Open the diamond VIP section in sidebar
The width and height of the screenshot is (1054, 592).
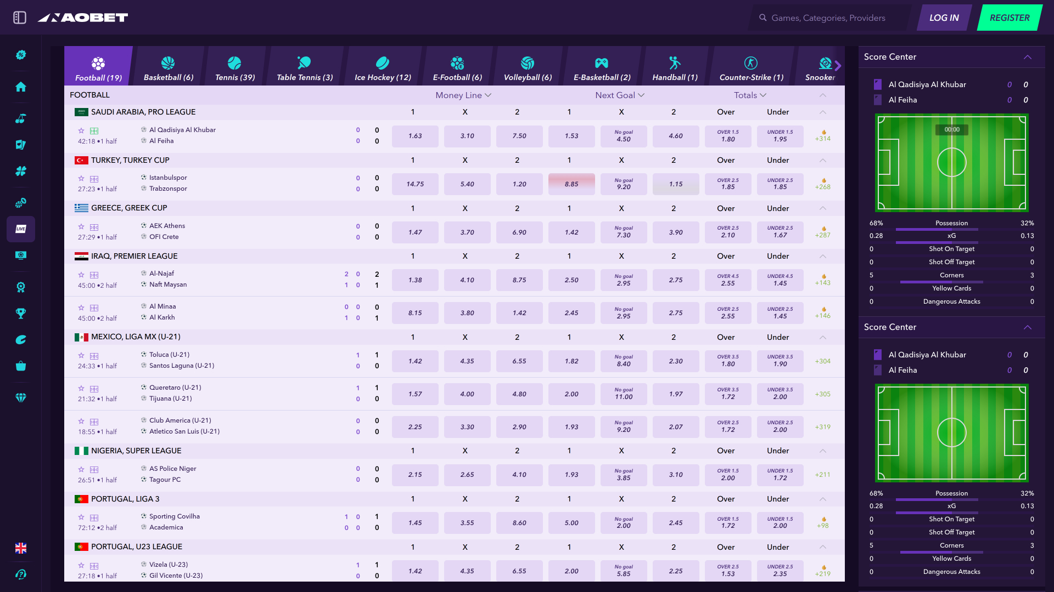pyautogui.click(x=21, y=397)
